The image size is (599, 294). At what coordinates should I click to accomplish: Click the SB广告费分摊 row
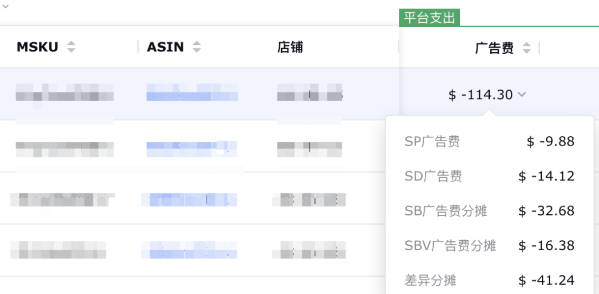[x=489, y=211]
